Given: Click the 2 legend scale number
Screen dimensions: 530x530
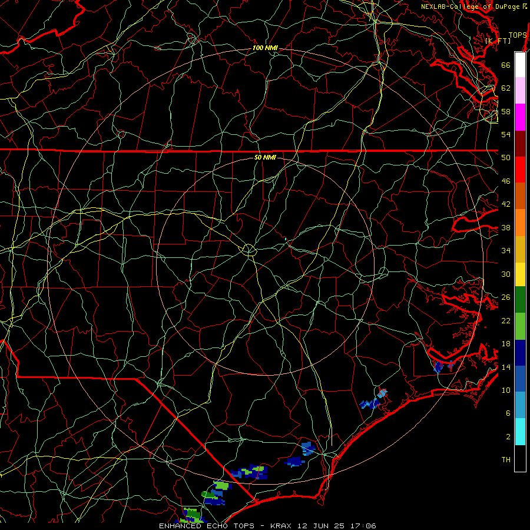Looking at the screenshot, I should pos(508,437).
